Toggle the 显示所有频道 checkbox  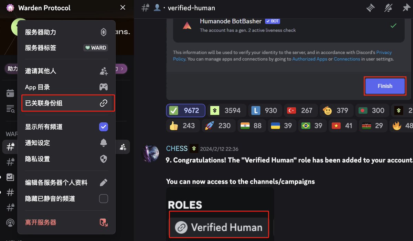[104, 127]
